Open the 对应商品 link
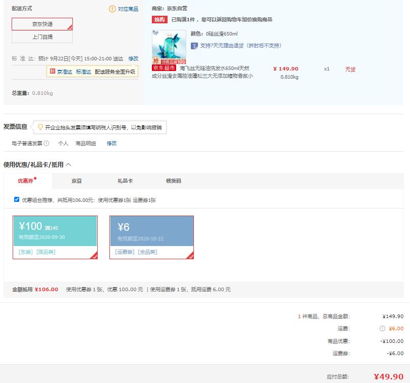 point(128,9)
